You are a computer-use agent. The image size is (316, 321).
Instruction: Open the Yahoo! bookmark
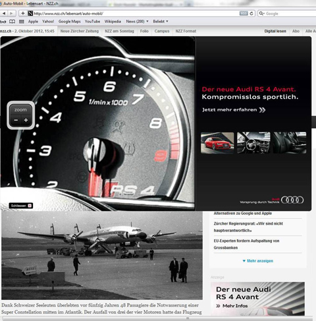coord(48,22)
